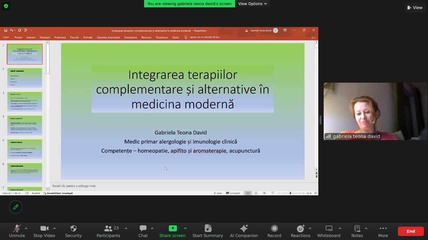Viewport: 428px width, 240px height.
Task: Expand arrow next to Participants
Action: tap(126, 228)
